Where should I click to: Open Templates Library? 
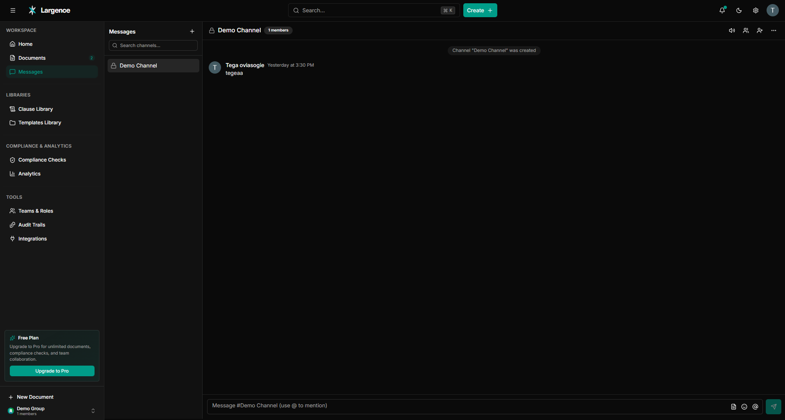point(52,123)
